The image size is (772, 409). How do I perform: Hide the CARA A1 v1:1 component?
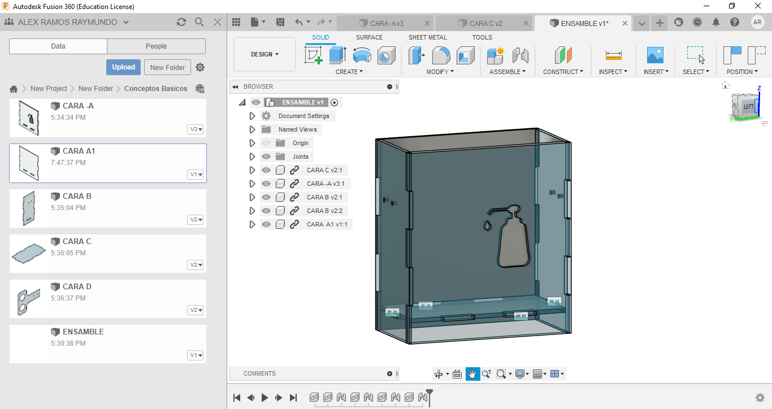click(x=266, y=224)
